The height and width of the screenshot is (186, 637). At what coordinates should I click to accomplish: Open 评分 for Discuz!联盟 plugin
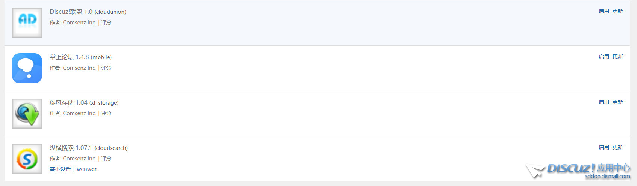pyautogui.click(x=106, y=22)
